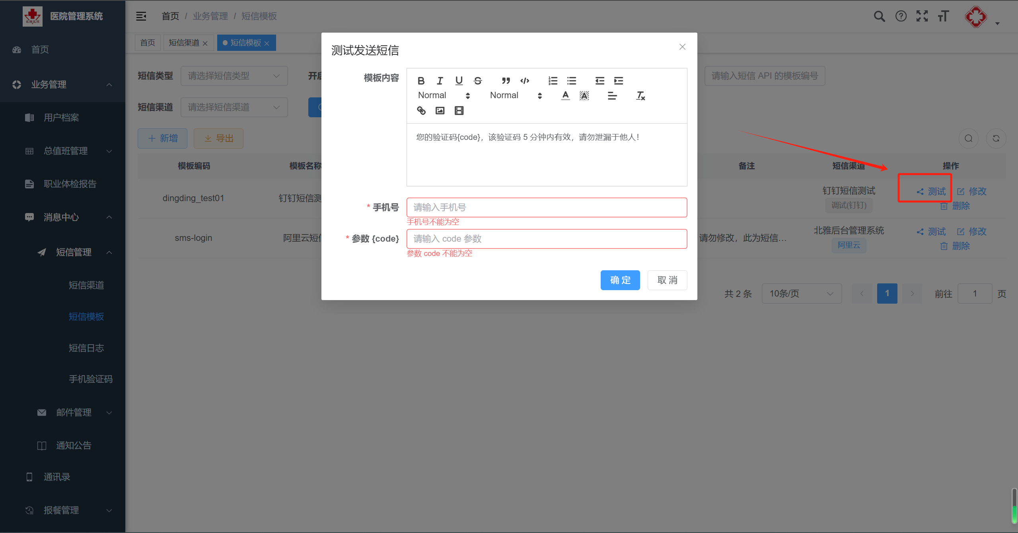The image size is (1018, 533).
Task: Click the 取消 button in the dialog
Action: 667,280
